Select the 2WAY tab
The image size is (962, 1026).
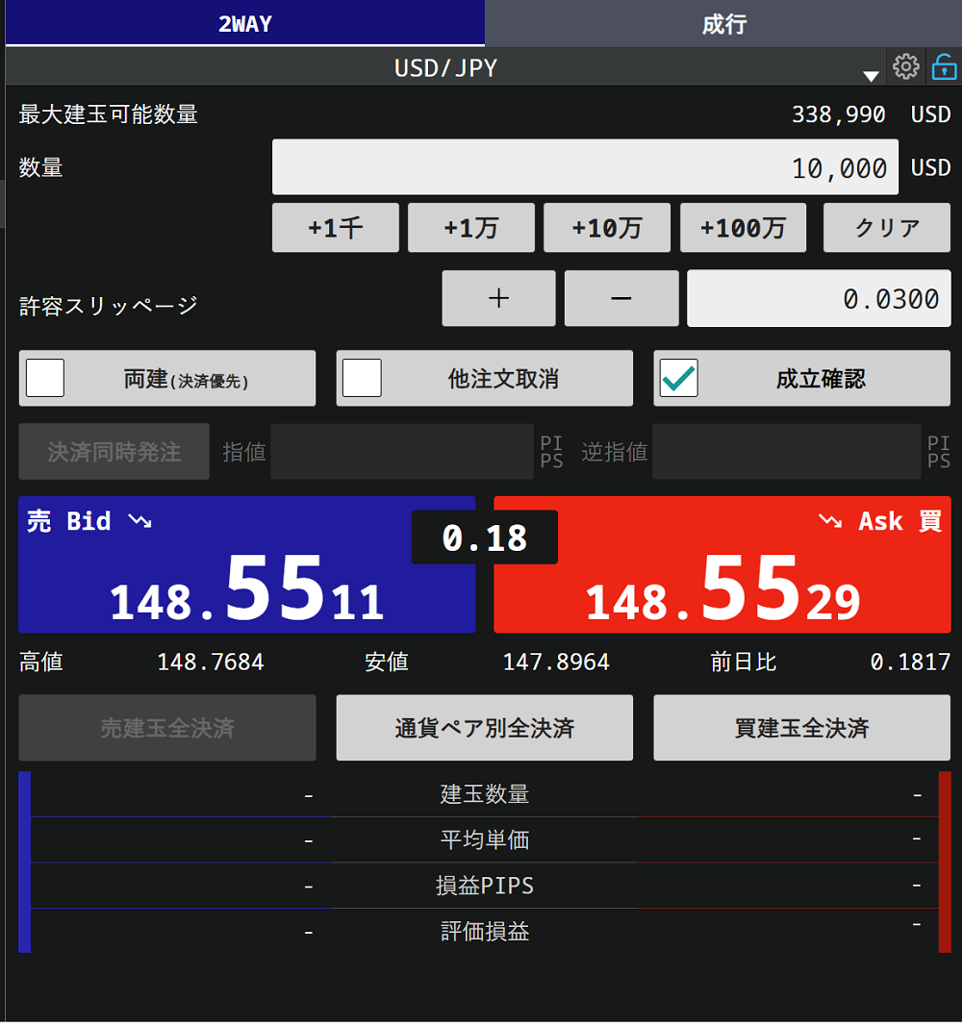point(244,24)
